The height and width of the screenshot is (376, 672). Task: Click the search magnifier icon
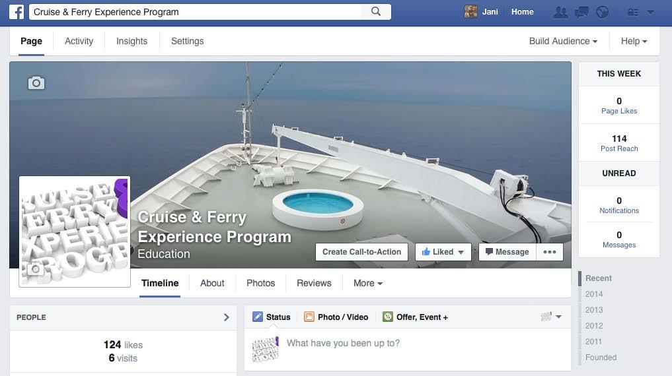point(376,12)
